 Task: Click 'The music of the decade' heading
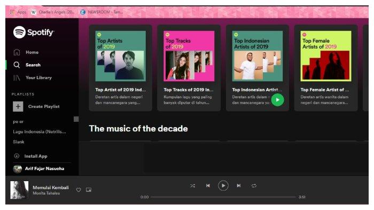click(138, 129)
